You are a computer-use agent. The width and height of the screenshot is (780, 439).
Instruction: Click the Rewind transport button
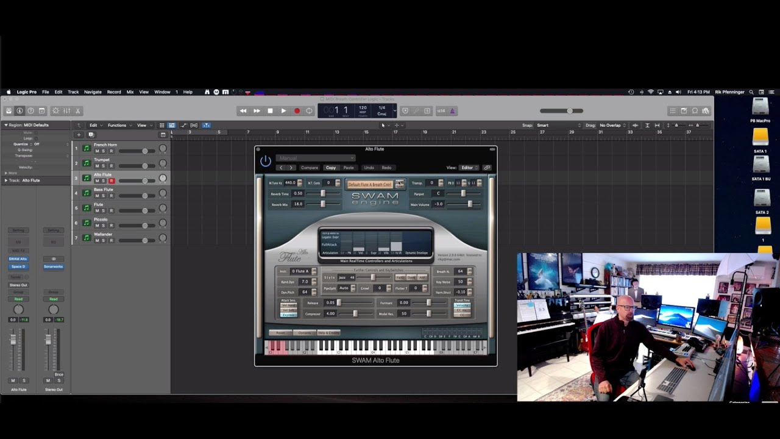pyautogui.click(x=243, y=111)
